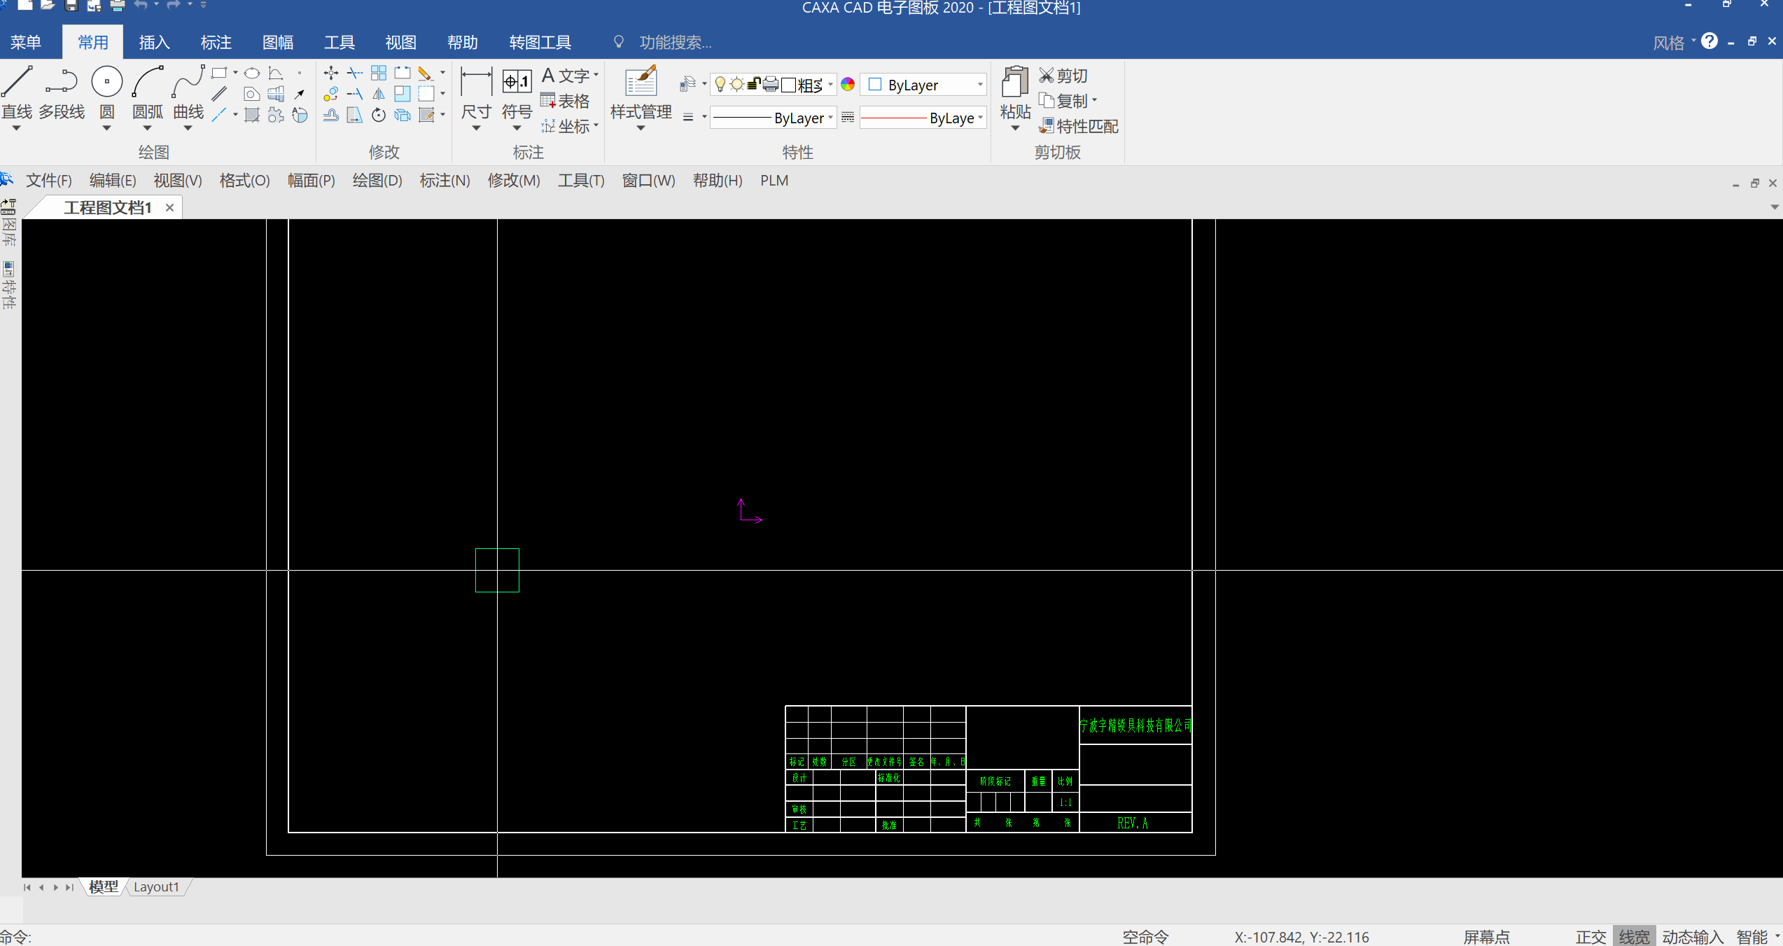Click the 表格 table button

click(564, 101)
